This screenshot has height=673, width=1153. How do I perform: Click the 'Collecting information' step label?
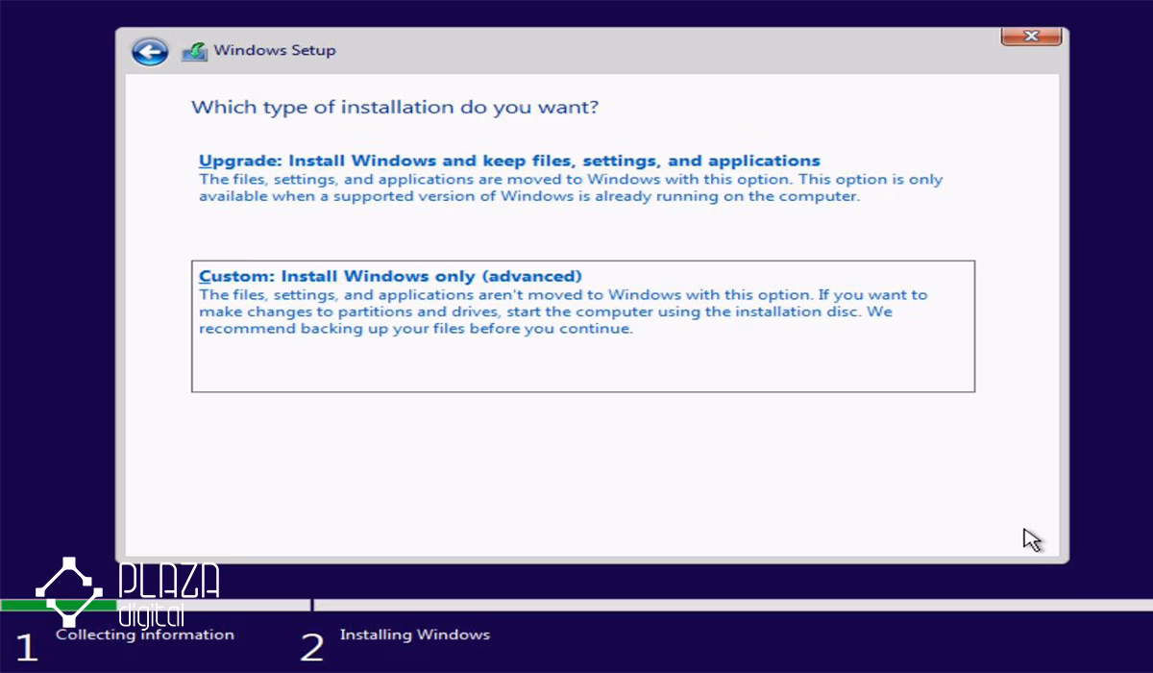[x=145, y=635]
